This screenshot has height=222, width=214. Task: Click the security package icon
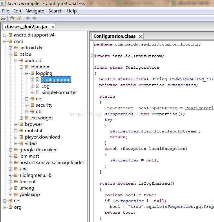click(x=32, y=105)
